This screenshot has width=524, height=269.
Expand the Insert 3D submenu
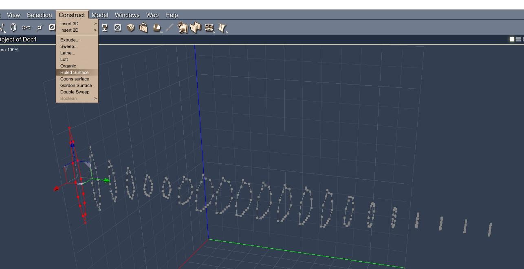pyautogui.click(x=77, y=24)
